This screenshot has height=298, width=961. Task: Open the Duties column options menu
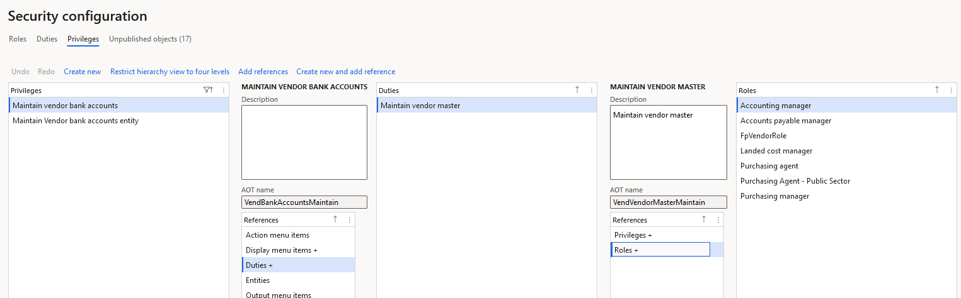coord(591,91)
